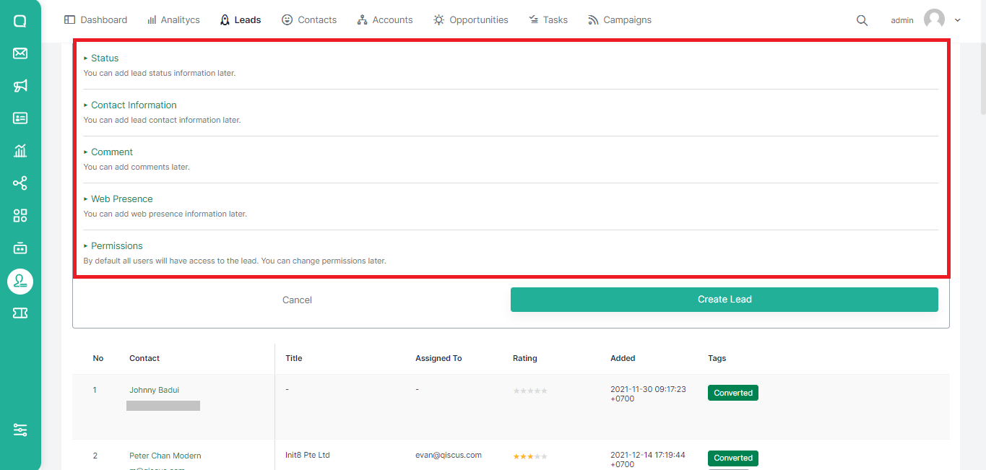Click the Create Lead button
Image resolution: width=986 pixels, height=470 pixels.
pos(724,300)
